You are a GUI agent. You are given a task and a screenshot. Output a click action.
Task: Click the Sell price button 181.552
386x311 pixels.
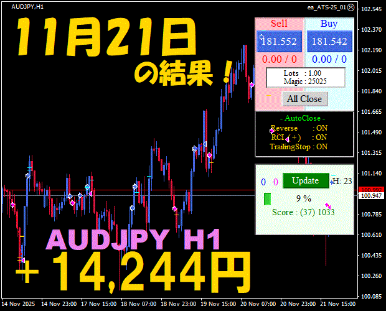click(279, 41)
